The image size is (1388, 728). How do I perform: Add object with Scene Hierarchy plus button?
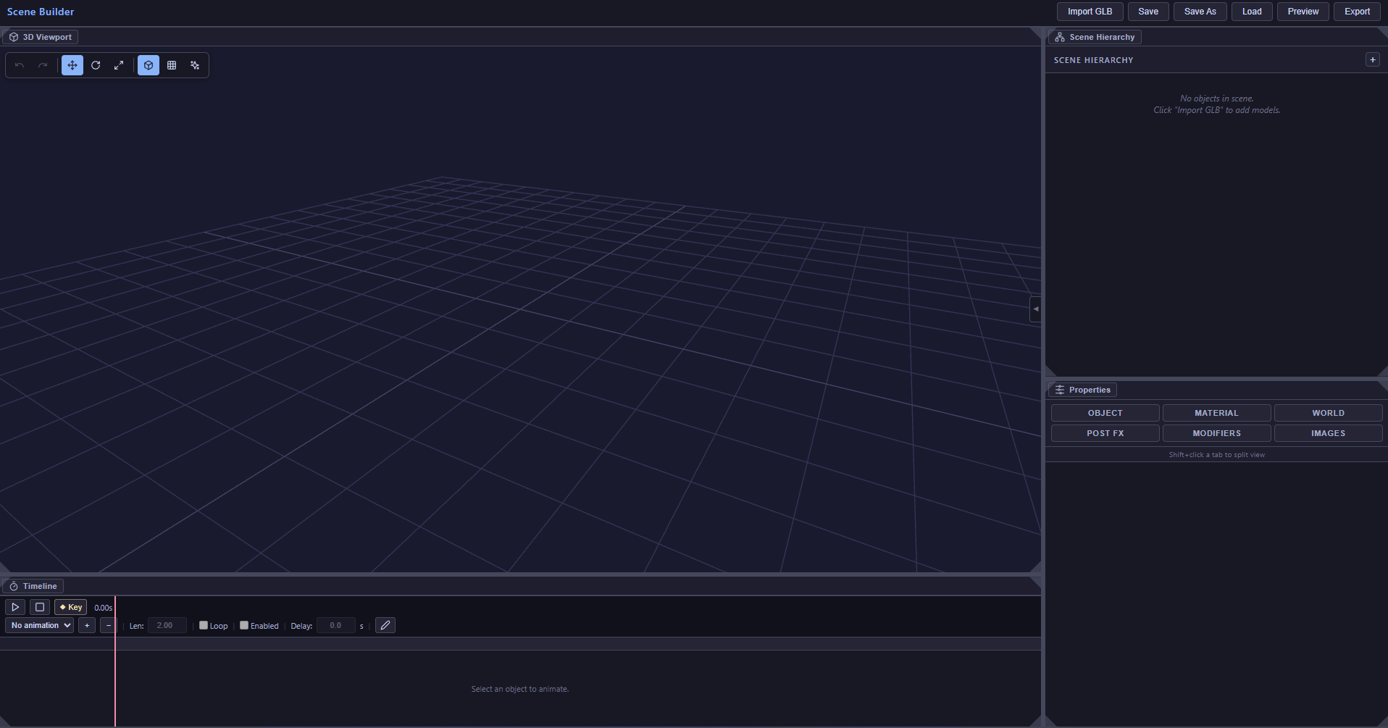(1373, 60)
